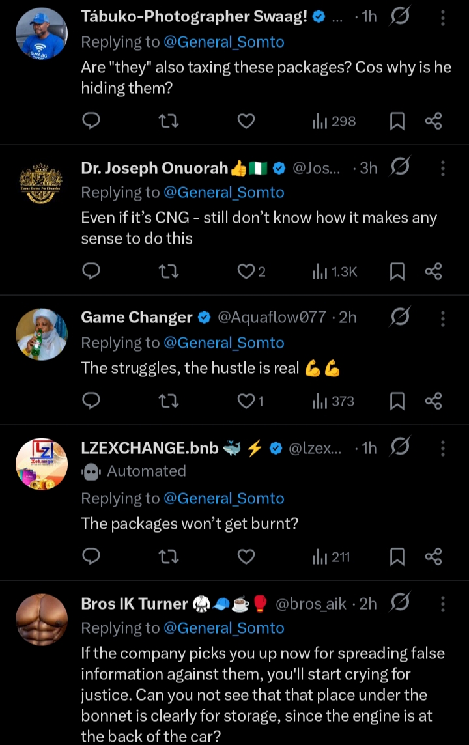The image size is (469, 745).
Task: Bookmark LZEXCHANGE.bnb's reply
Action: [397, 557]
